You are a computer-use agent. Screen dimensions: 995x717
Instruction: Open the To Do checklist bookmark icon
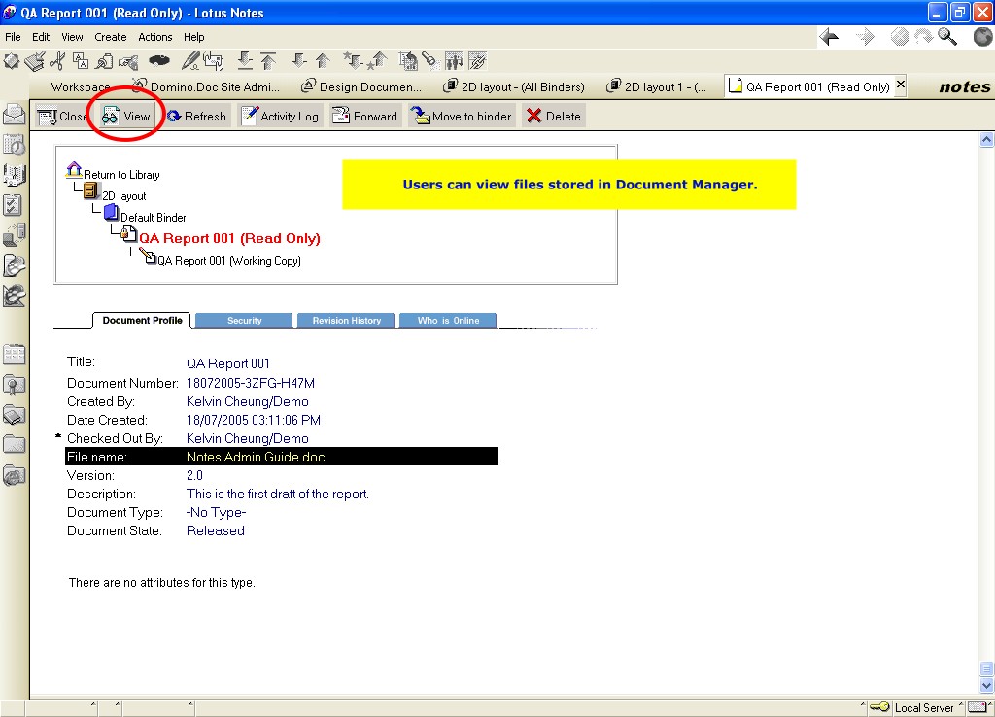(x=14, y=205)
